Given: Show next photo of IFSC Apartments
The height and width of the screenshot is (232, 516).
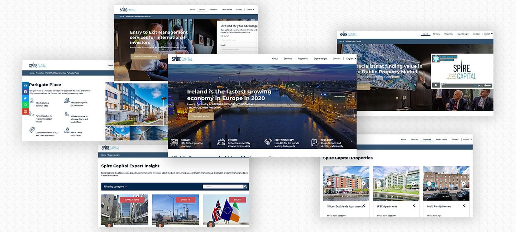Looking at the screenshot, I should pyautogui.click(x=414, y=183).
